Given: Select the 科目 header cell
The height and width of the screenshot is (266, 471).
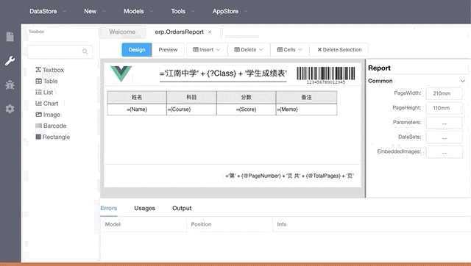Looking at the screenshot, I should click(x=191, y=97).
